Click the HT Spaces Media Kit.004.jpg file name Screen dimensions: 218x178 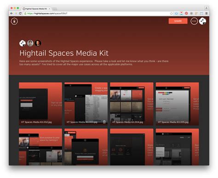click(127, 122)
